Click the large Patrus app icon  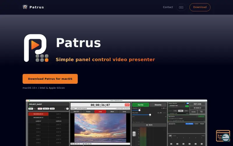36,48
